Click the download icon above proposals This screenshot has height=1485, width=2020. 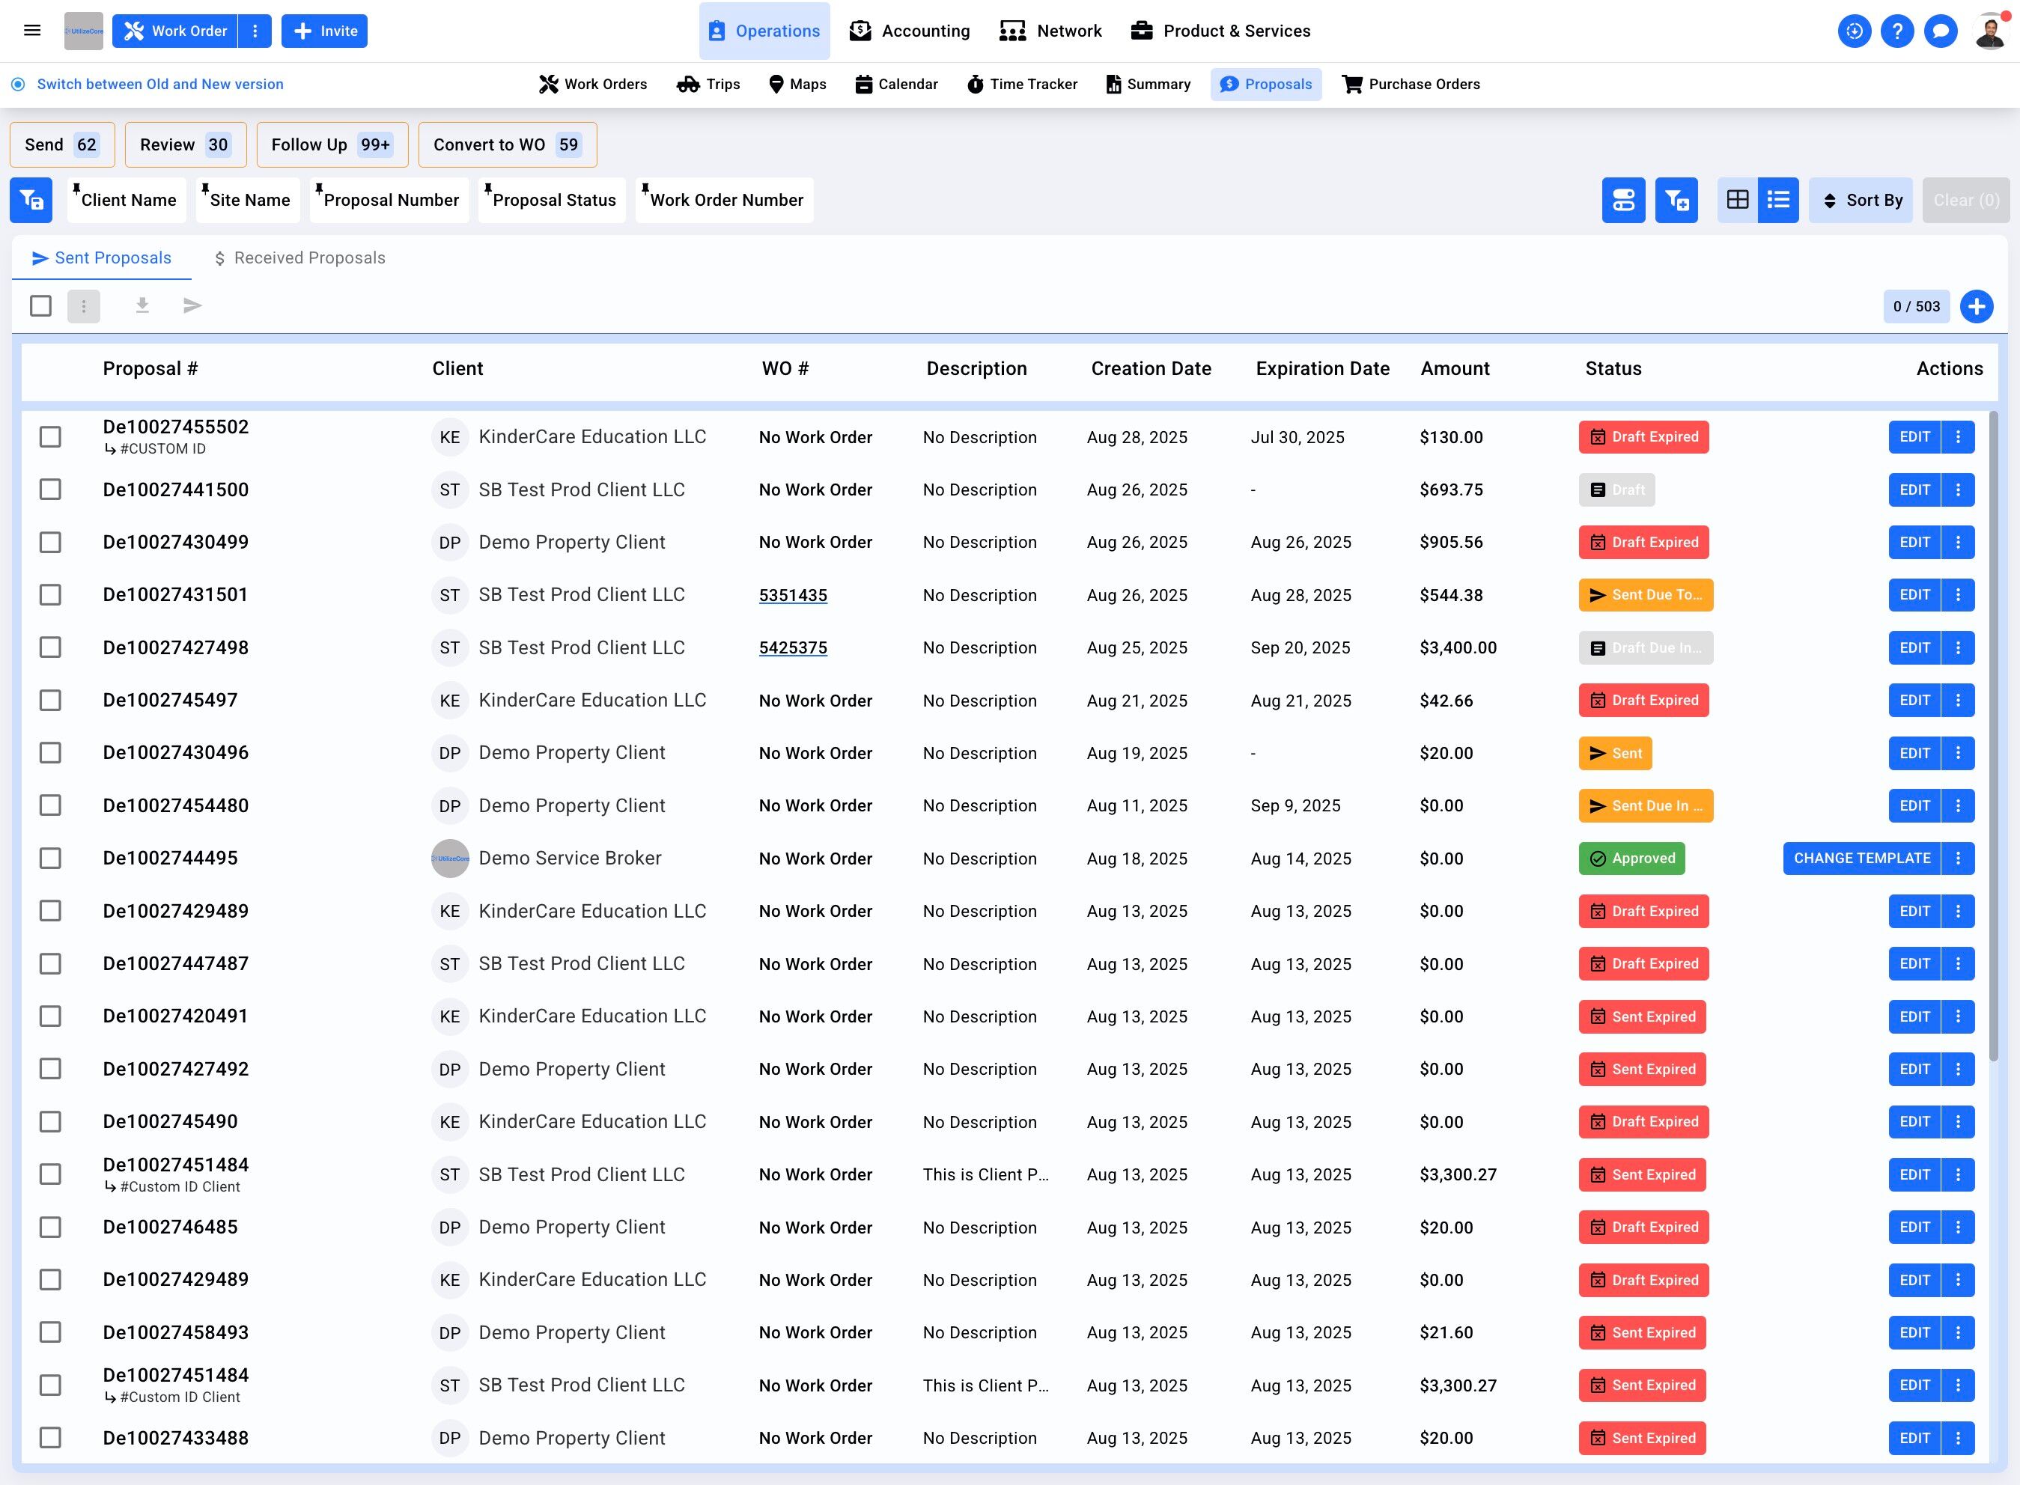(x=142, y=305)
